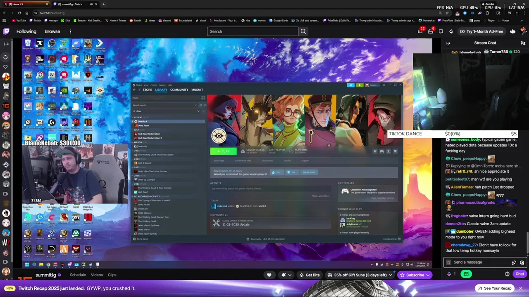
Task: Go back in browser history
Action: click(5, 13)
